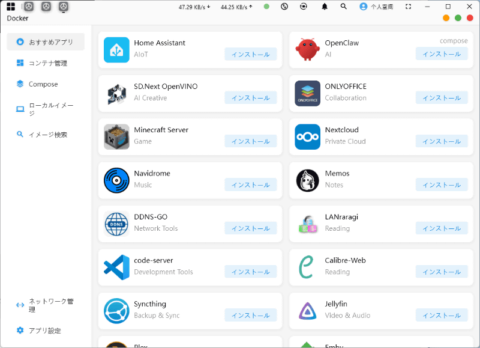Click the second steering-wheel taskbar icon
480x348 pixels.
[x=46, y=7]
